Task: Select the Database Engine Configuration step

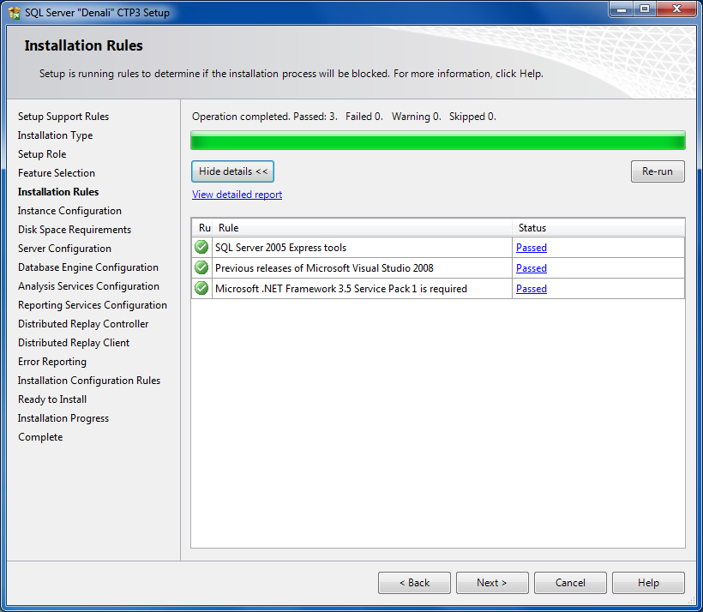Action: (x=87, y=267)
